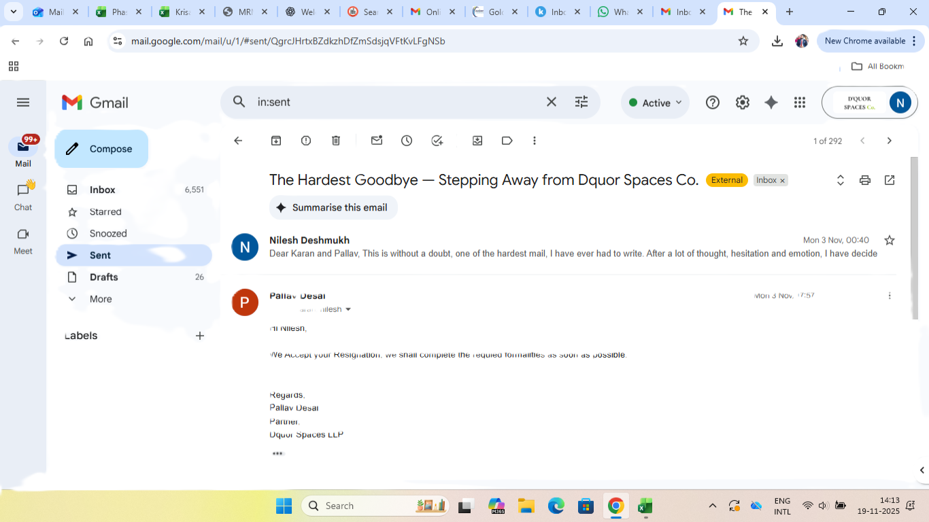Add this email to Tasks
929x522 pixels.
click(x=437, y=141)
